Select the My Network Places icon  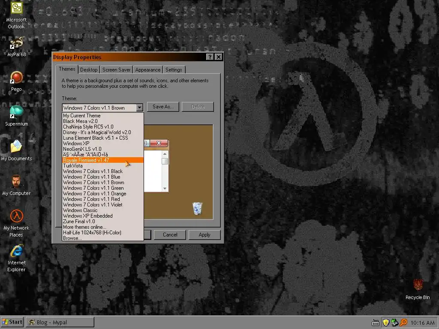point(16,223)
